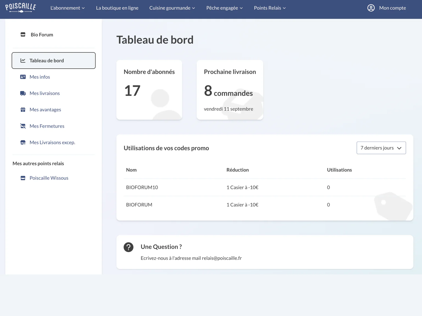Click the Une Question ? heading
Image resolution: width=422 pixels, height=316 pixels.
161,247
